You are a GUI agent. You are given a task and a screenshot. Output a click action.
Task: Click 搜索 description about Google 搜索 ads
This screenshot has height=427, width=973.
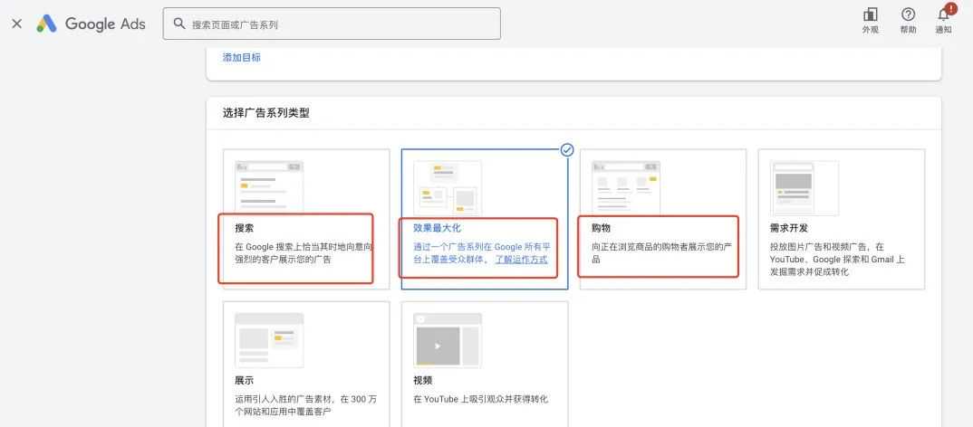[x=304, y=253]
